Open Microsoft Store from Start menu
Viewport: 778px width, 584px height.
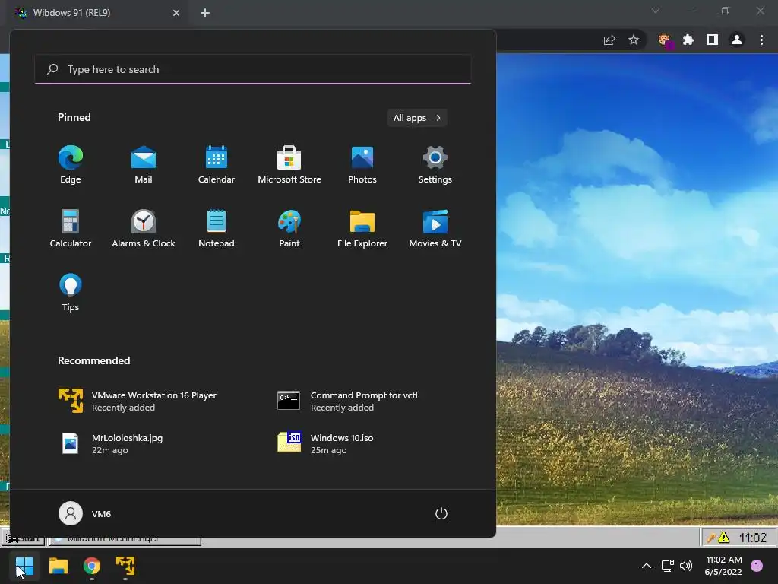(289, 164)
